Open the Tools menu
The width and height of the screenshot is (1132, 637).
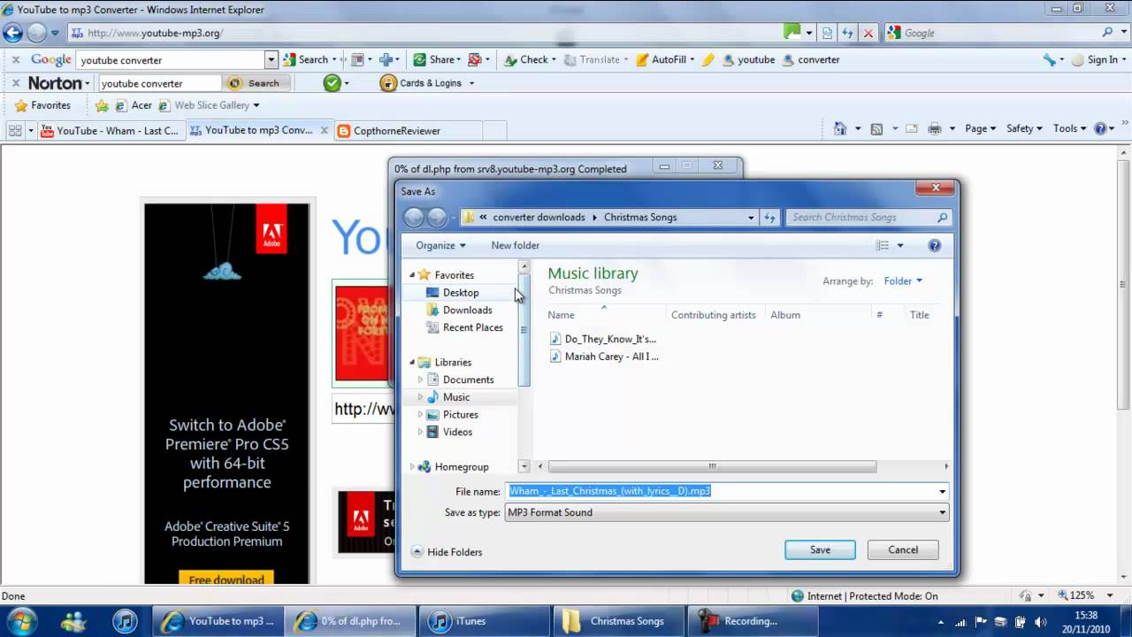(x=1069, y=128)
